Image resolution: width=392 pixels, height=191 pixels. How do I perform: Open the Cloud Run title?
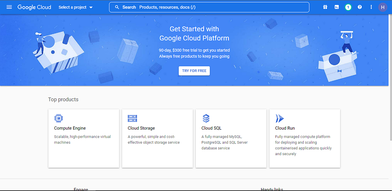(285, 128)
